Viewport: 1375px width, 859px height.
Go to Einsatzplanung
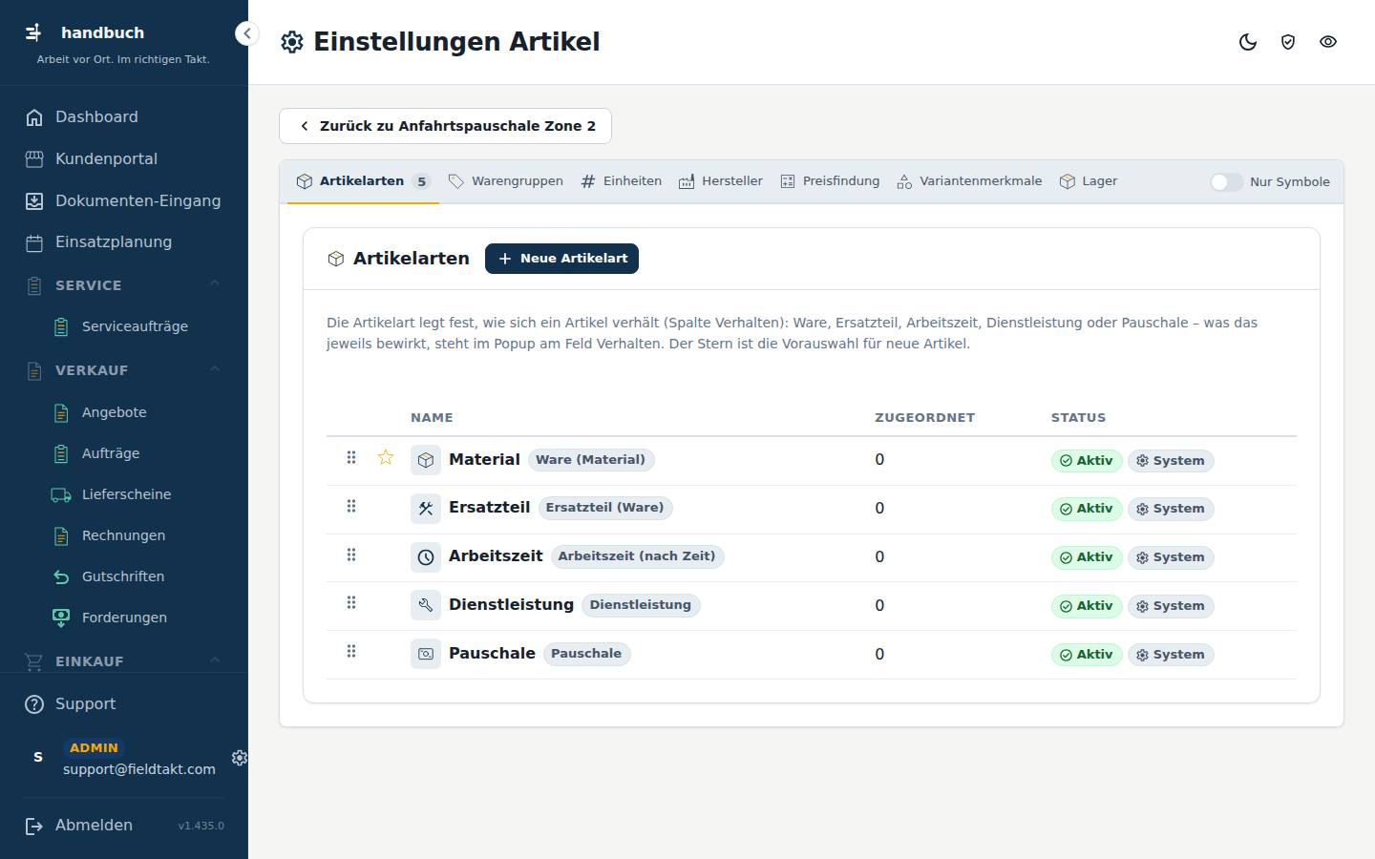pos(124,242)
